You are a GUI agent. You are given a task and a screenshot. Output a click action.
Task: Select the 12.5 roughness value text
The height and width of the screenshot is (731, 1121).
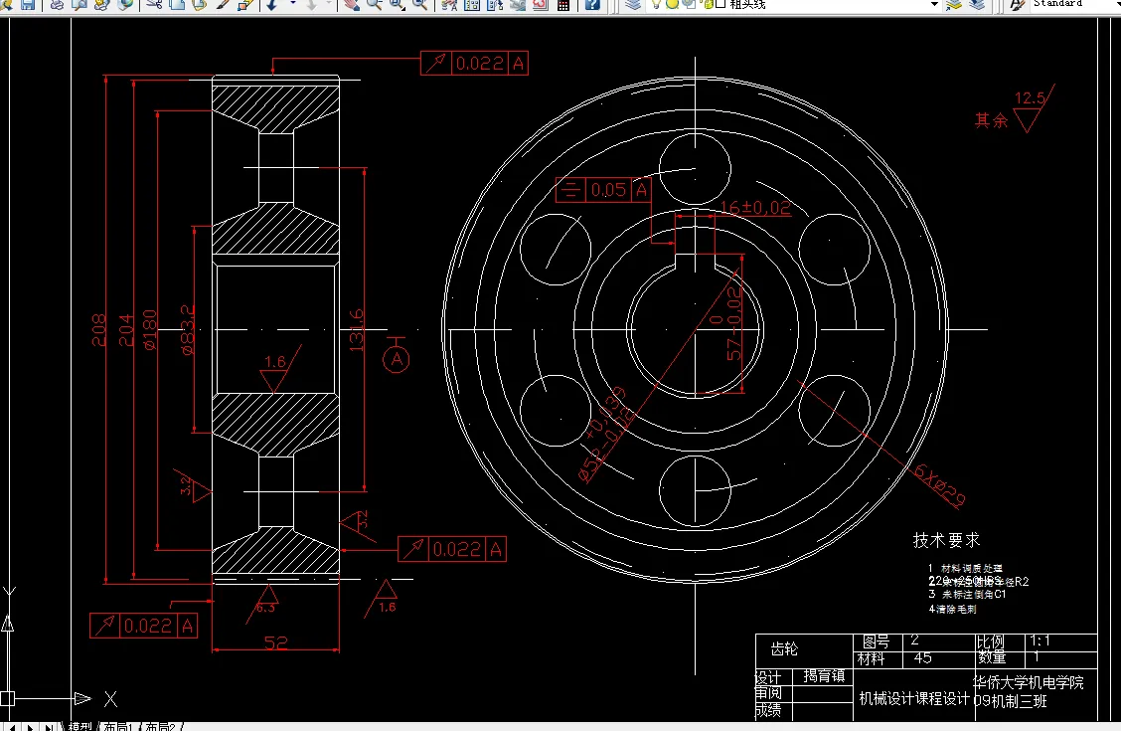pos(1030,98)
